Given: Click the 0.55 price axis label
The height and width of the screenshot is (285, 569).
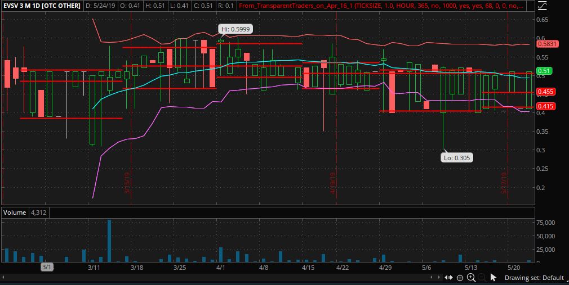Looking at the screenshot, I should click(x=543, y=57).
